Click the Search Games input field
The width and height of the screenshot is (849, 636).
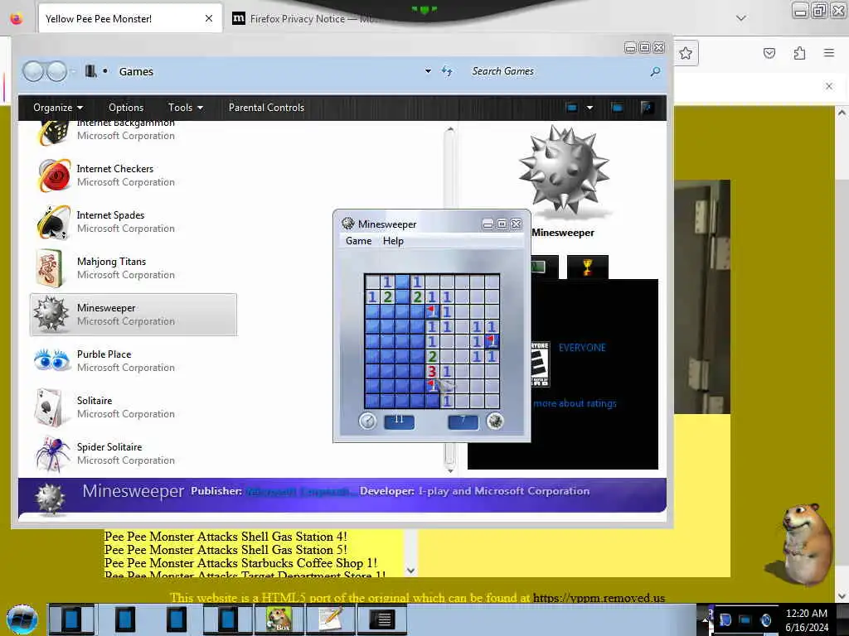558,71
